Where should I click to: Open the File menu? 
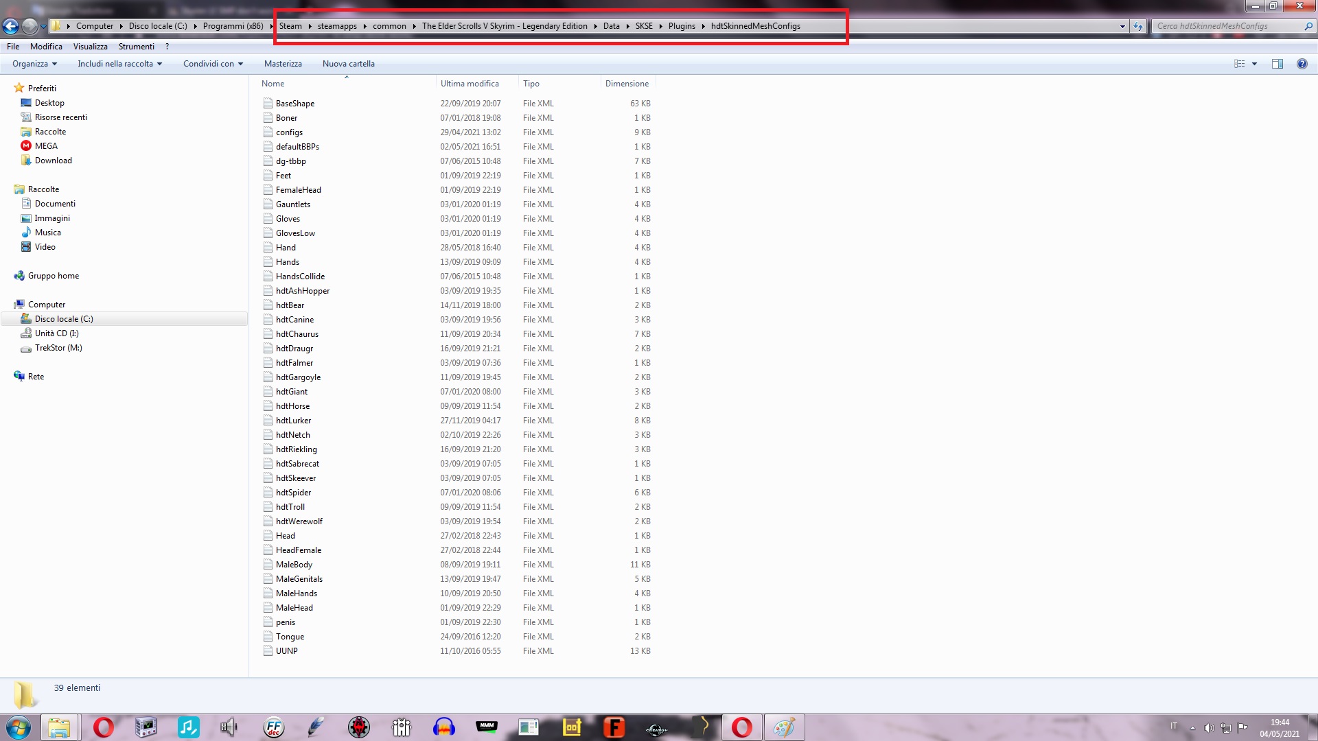coord(13,47)
